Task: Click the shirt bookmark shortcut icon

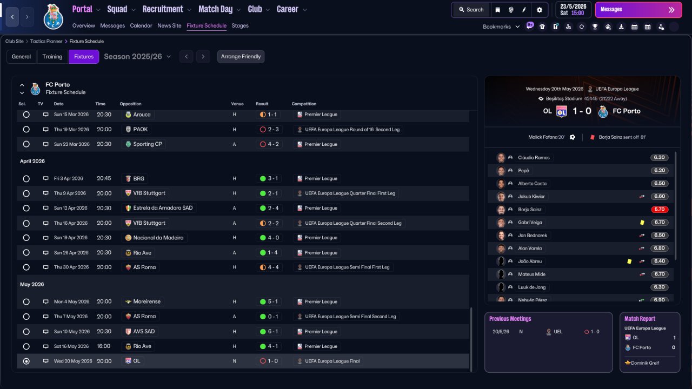Action: (542, 26)
